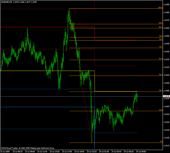This screenshot has width=170, height=153.
Task: Click the 1.4255 price scale value
Action: click(x=166, y=36)
